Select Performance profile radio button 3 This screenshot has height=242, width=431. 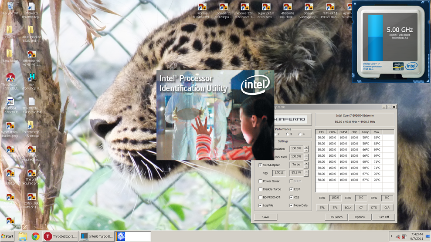point(288,134)
